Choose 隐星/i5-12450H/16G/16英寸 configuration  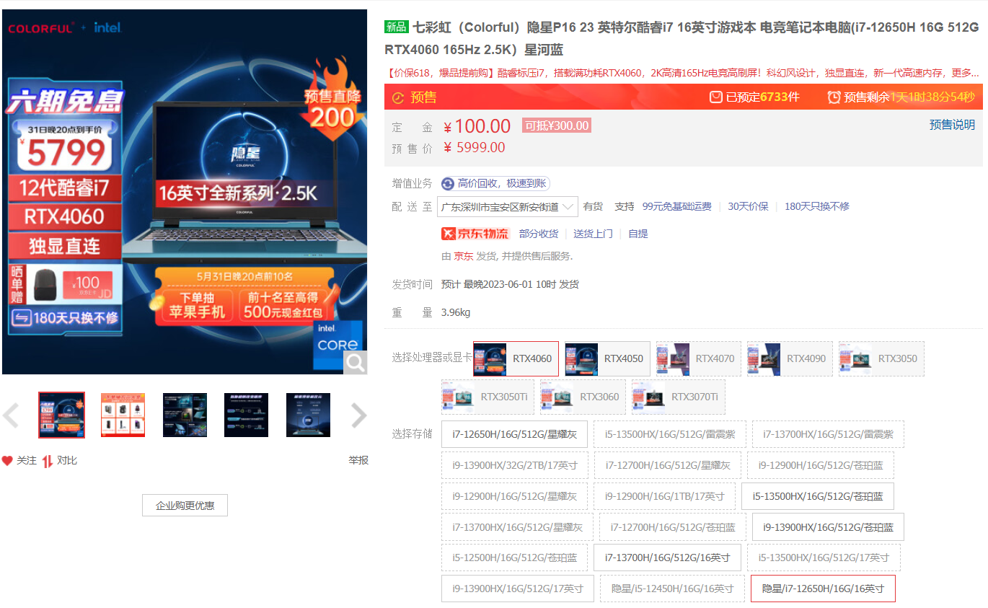(672, 589)
